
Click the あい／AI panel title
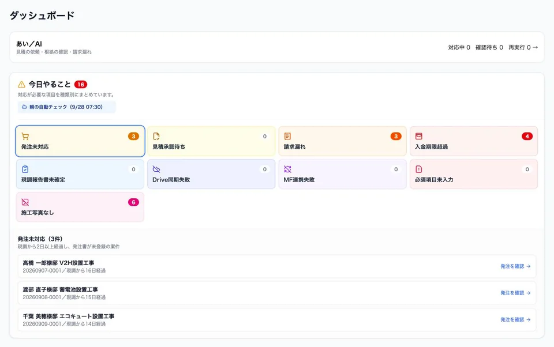tap(29, 44)
